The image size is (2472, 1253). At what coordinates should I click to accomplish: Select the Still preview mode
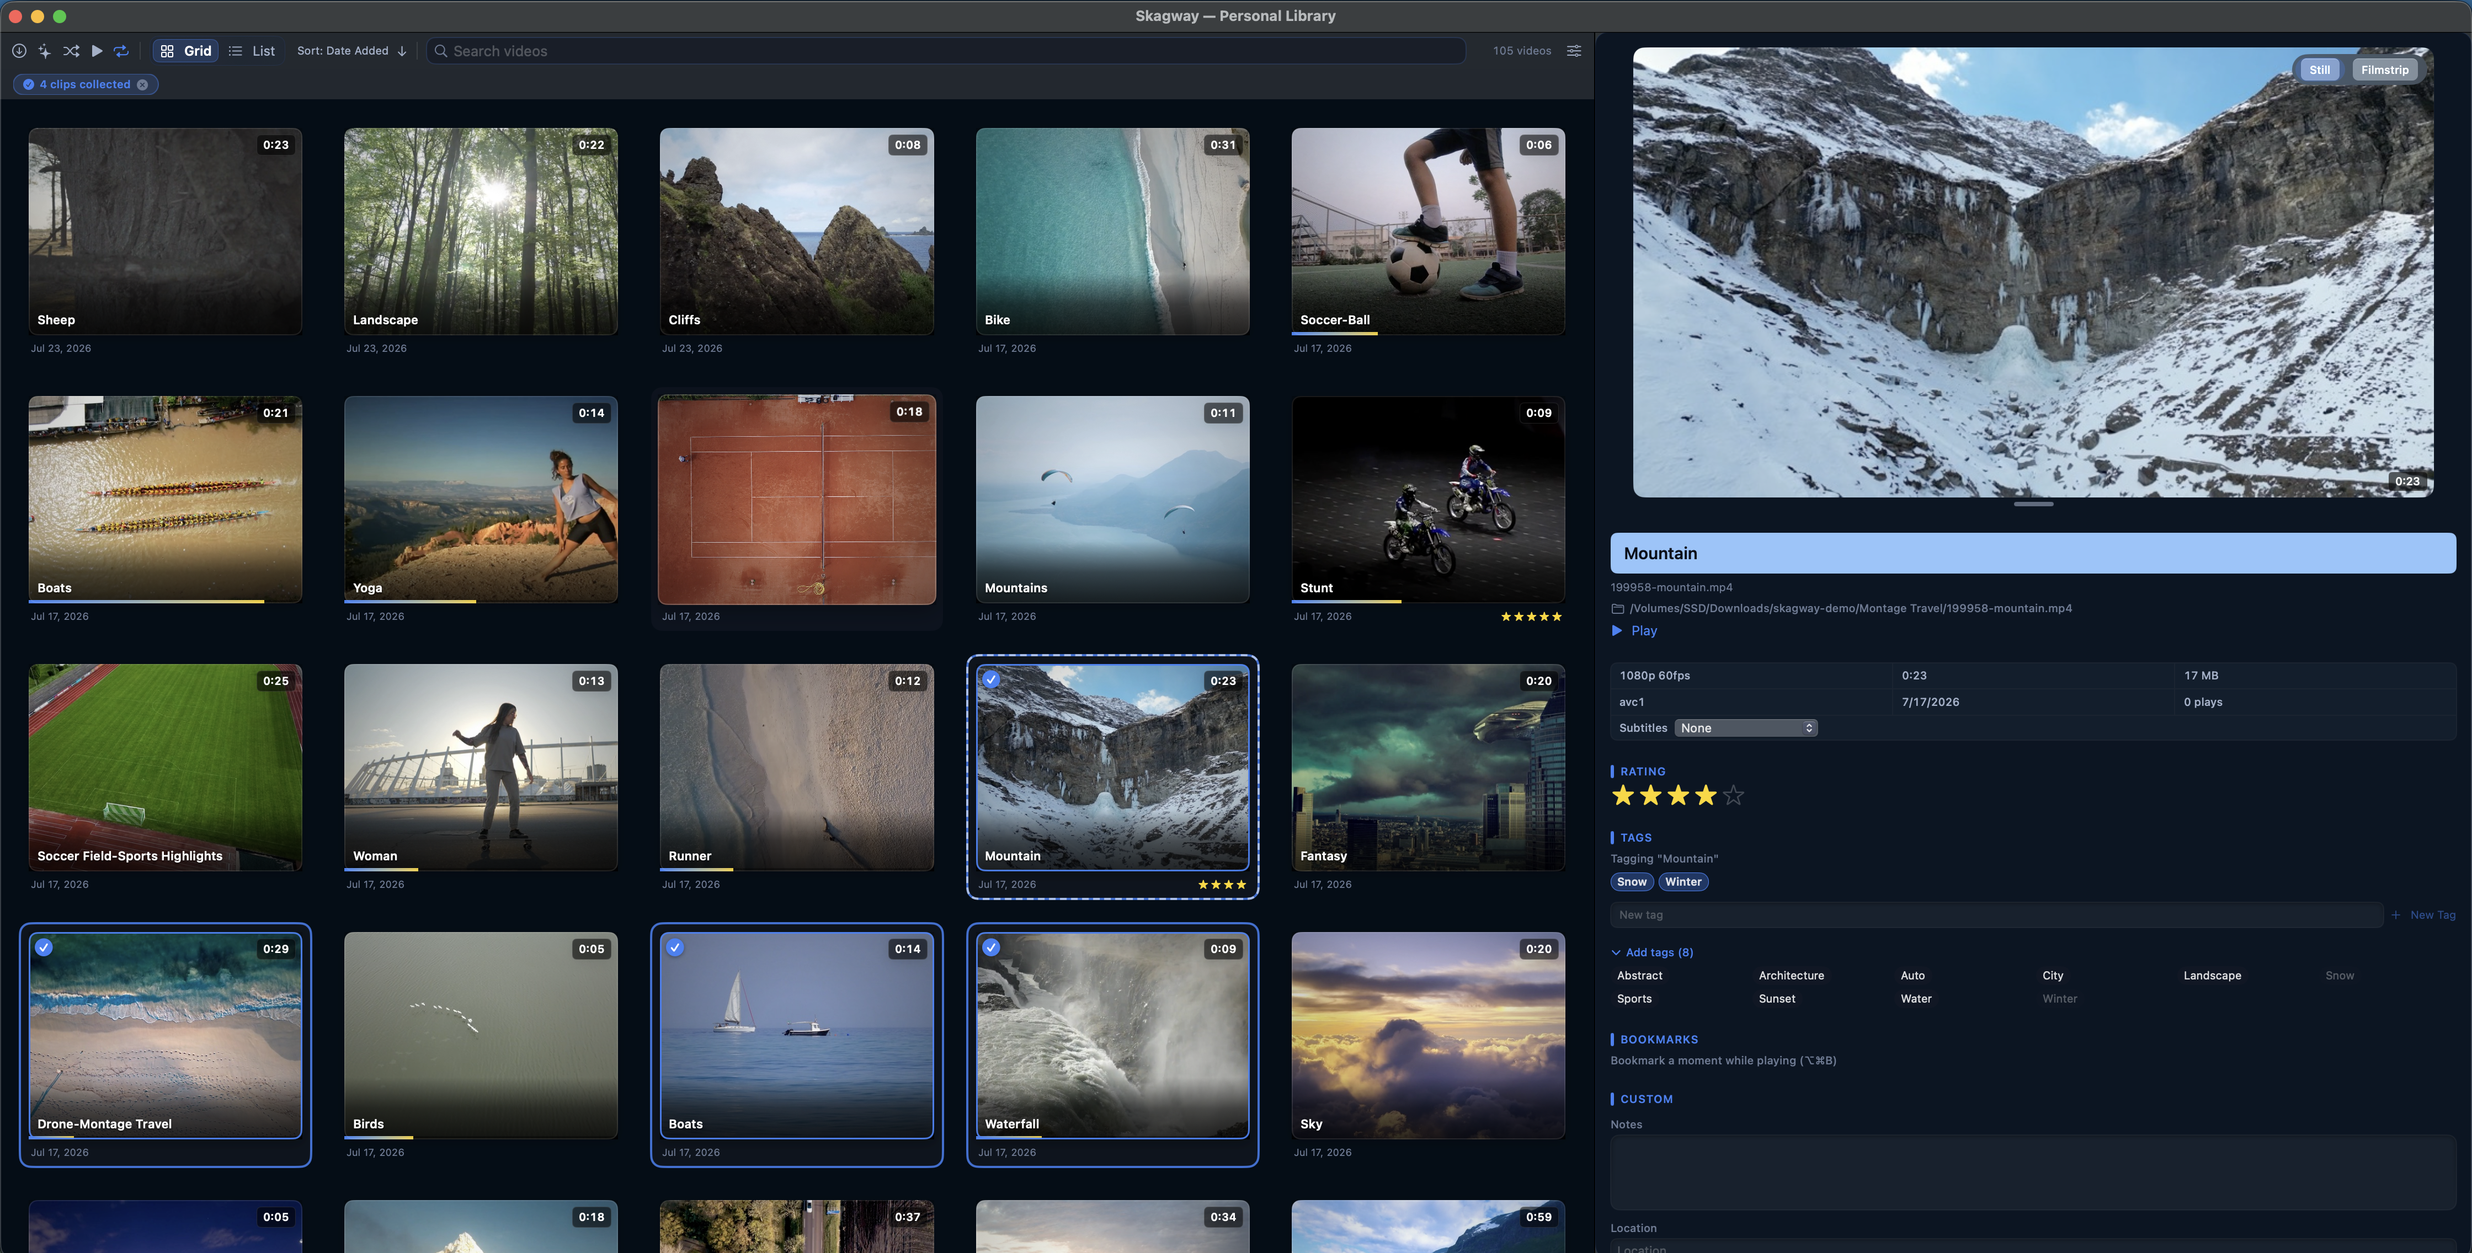click(x=2319, y=70)
